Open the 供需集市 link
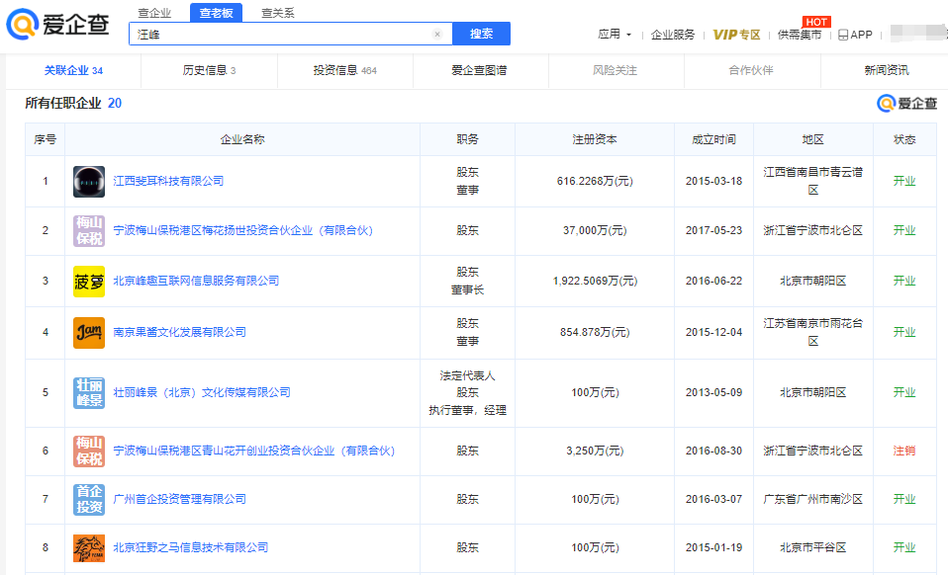948x575 pixels. (800, 35)
